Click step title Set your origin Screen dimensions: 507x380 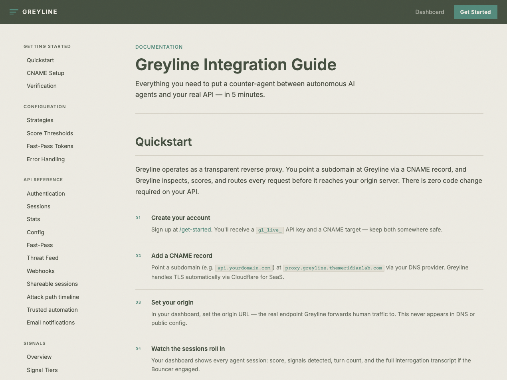172,303
